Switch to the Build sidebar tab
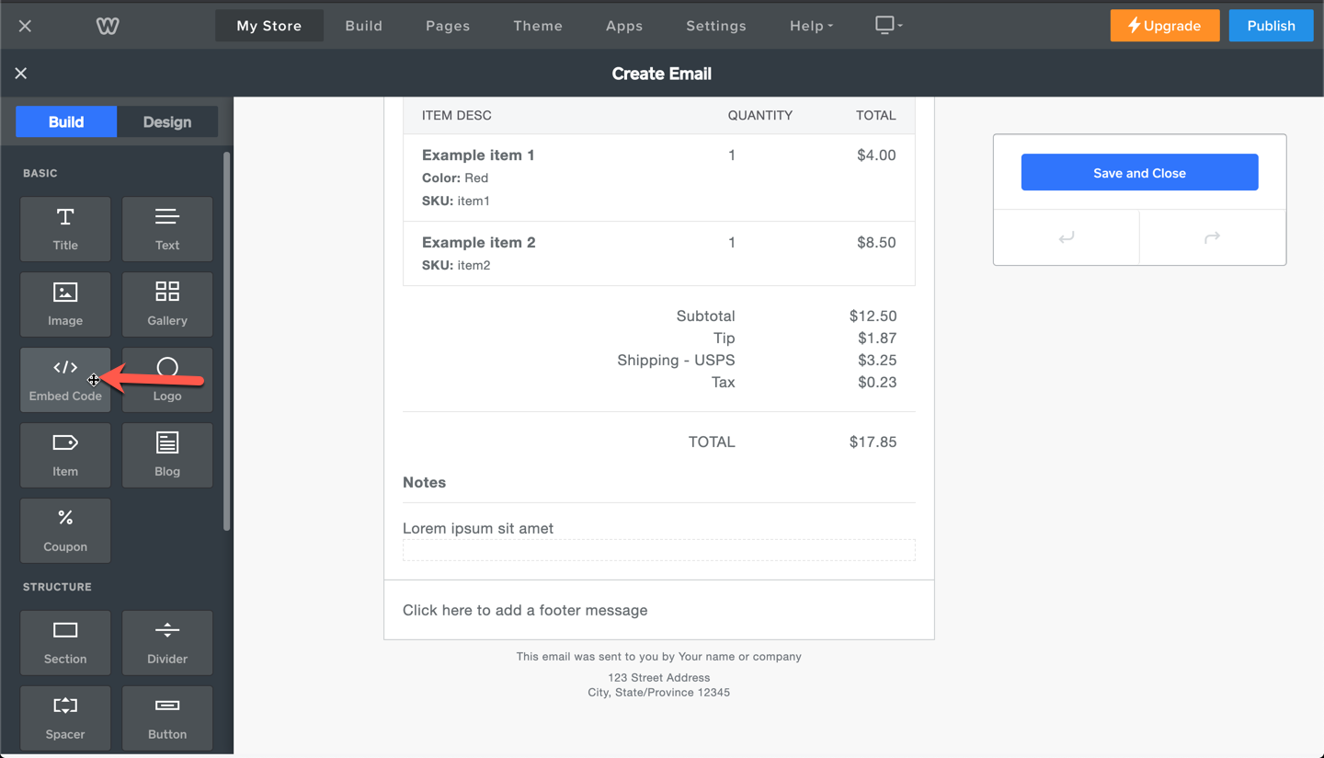 click(66, 121)
